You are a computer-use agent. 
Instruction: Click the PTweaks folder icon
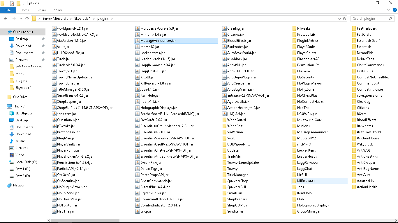click(295, 28)
